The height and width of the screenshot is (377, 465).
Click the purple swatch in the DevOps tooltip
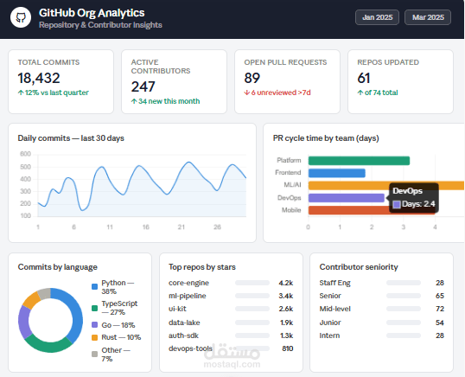397,204
